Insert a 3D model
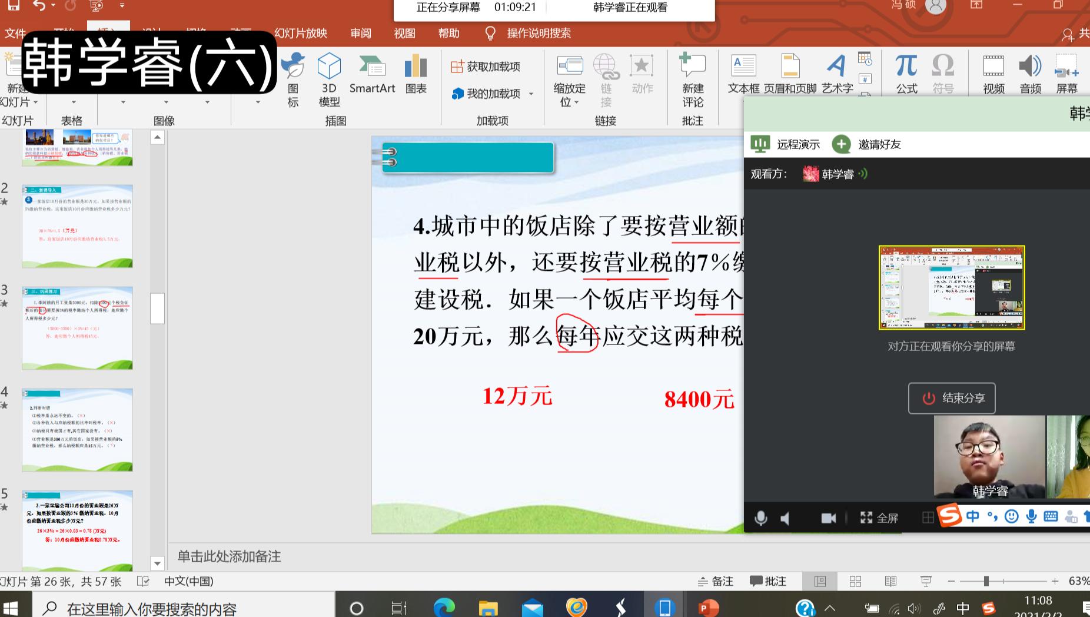 [x=329, y=78]
